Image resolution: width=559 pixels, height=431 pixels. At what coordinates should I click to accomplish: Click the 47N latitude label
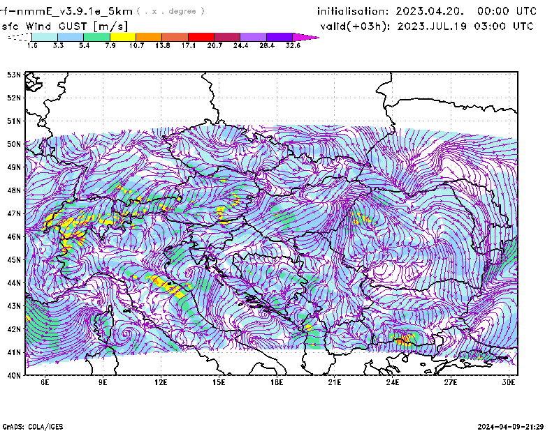pos(14,213)
